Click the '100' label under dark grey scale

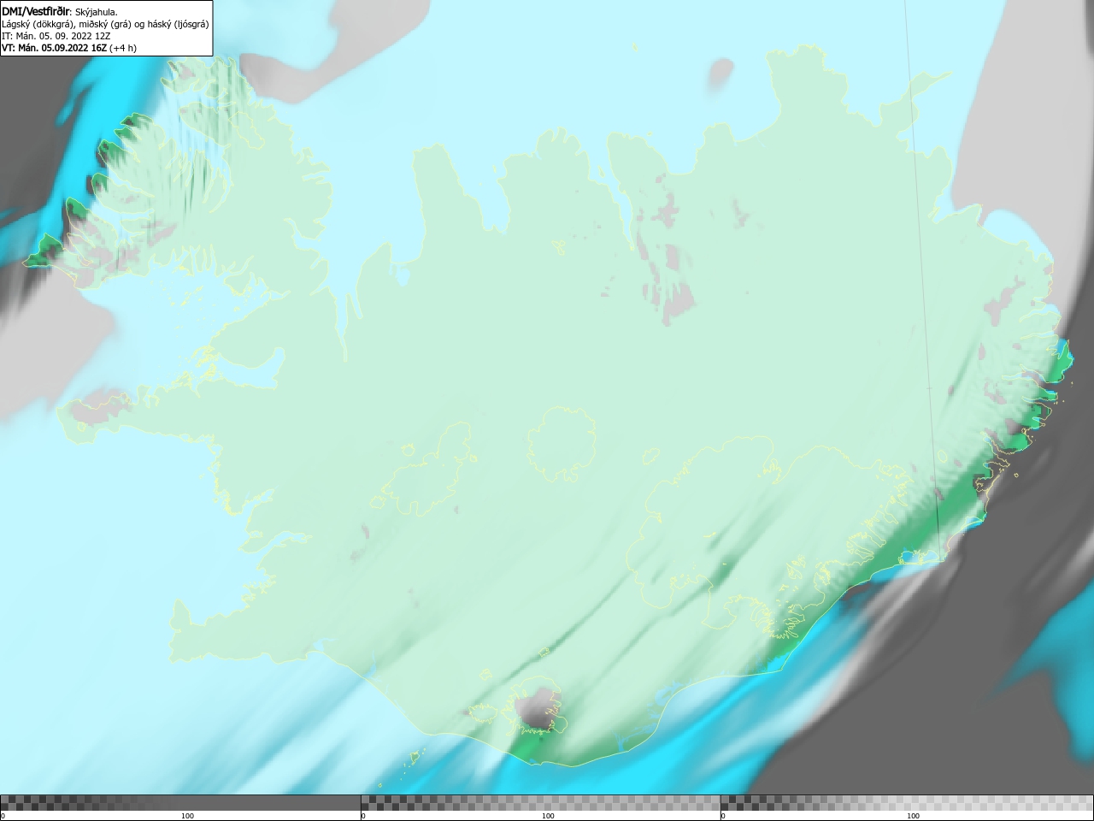coord(187,816)
